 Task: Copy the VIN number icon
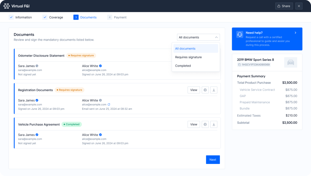pyautogui.click(x=239, y=65)
